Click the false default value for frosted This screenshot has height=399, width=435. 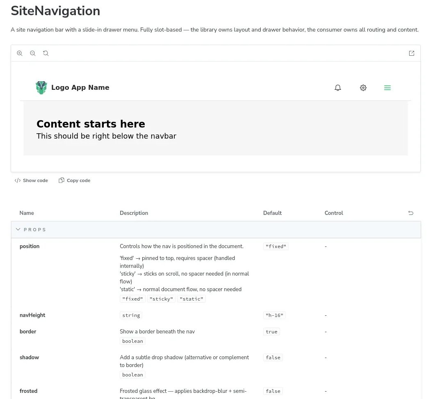coord(273,391)
